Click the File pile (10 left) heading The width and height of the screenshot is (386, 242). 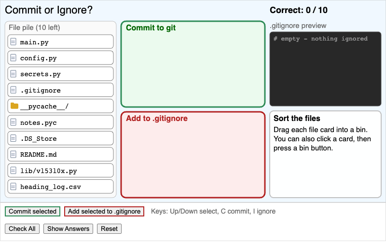(x=34, y=27)
